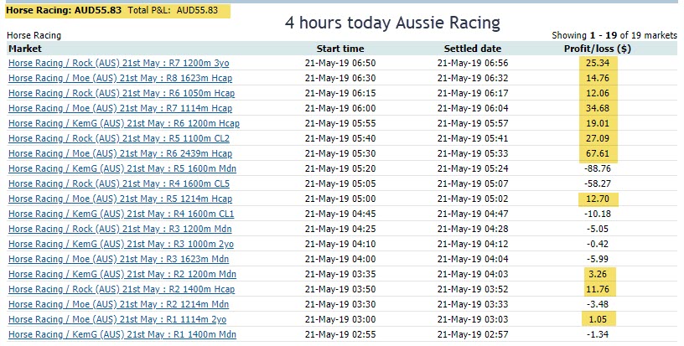Screen dimensions: 684x346
Task: Open Rock R2 1400m Hcap market link
Action: [122, 289]
